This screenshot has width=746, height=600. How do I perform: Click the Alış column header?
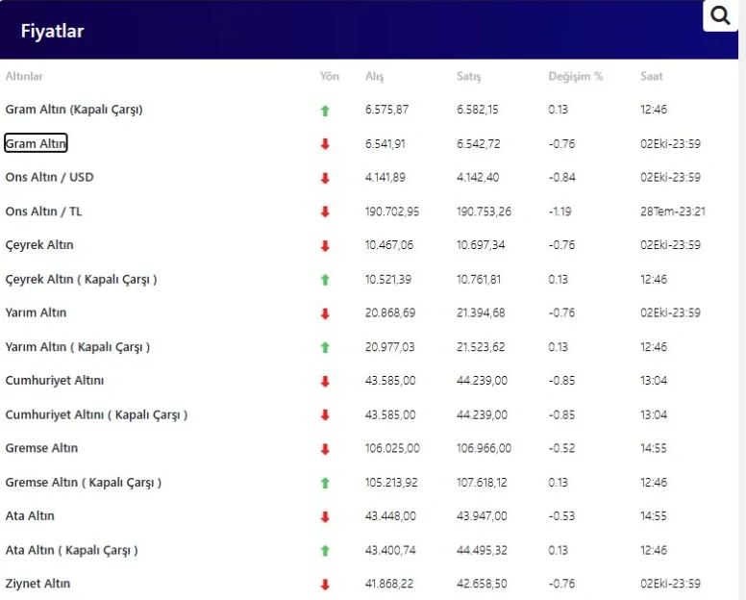(x=374, y=77)
